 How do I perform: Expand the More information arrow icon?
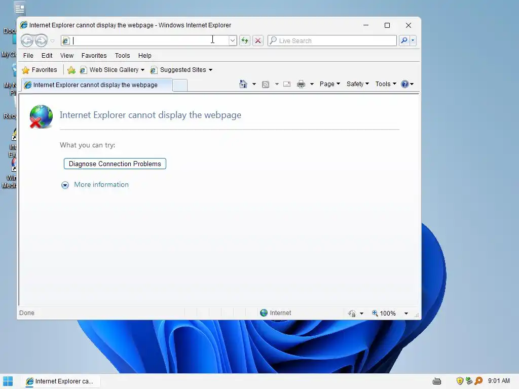pyautogui.click(x=65, y=185)
